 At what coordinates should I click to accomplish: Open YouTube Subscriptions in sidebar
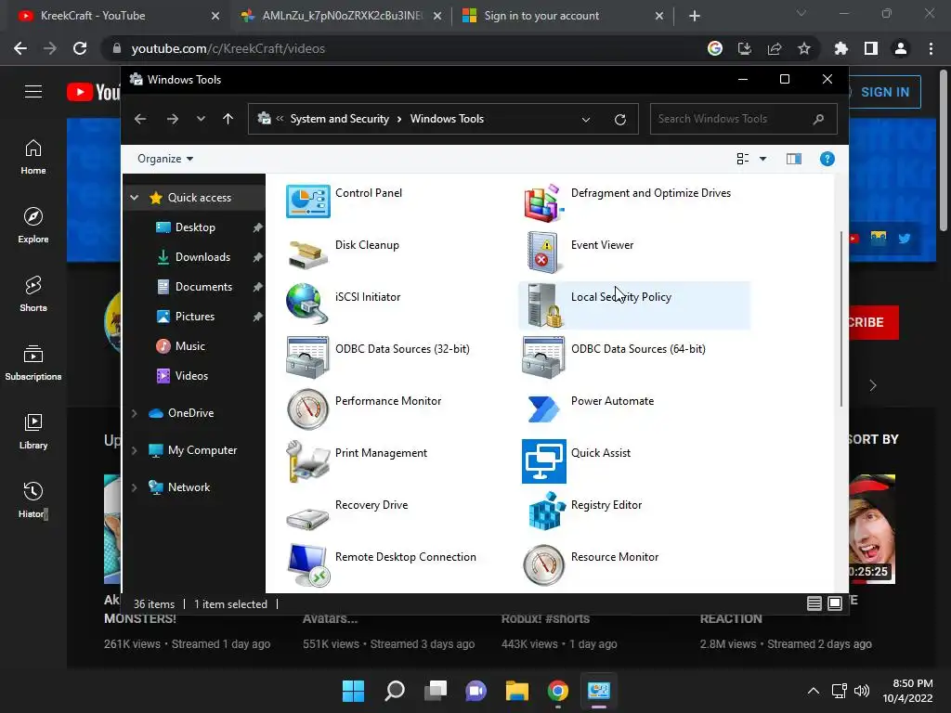tap(33, 363)
